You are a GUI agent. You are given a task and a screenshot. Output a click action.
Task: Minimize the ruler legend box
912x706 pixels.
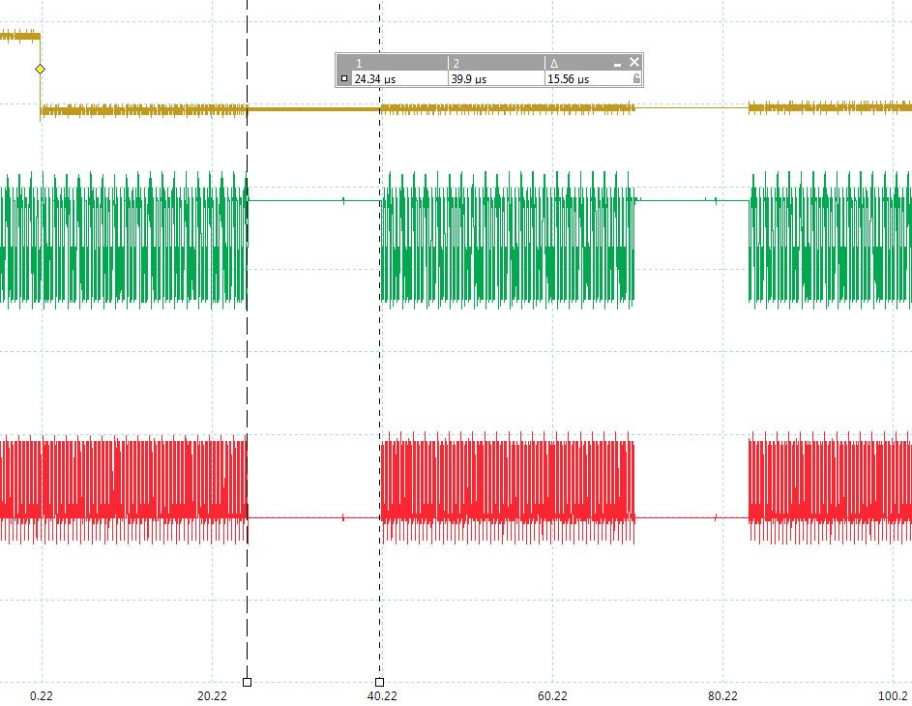click(618, 64)
